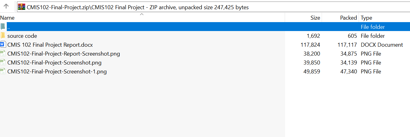This screenshot has height=137, width=410.
Task: Click the Final-Project-Screenshot.png file icon
Action: [x=3, y=62]
